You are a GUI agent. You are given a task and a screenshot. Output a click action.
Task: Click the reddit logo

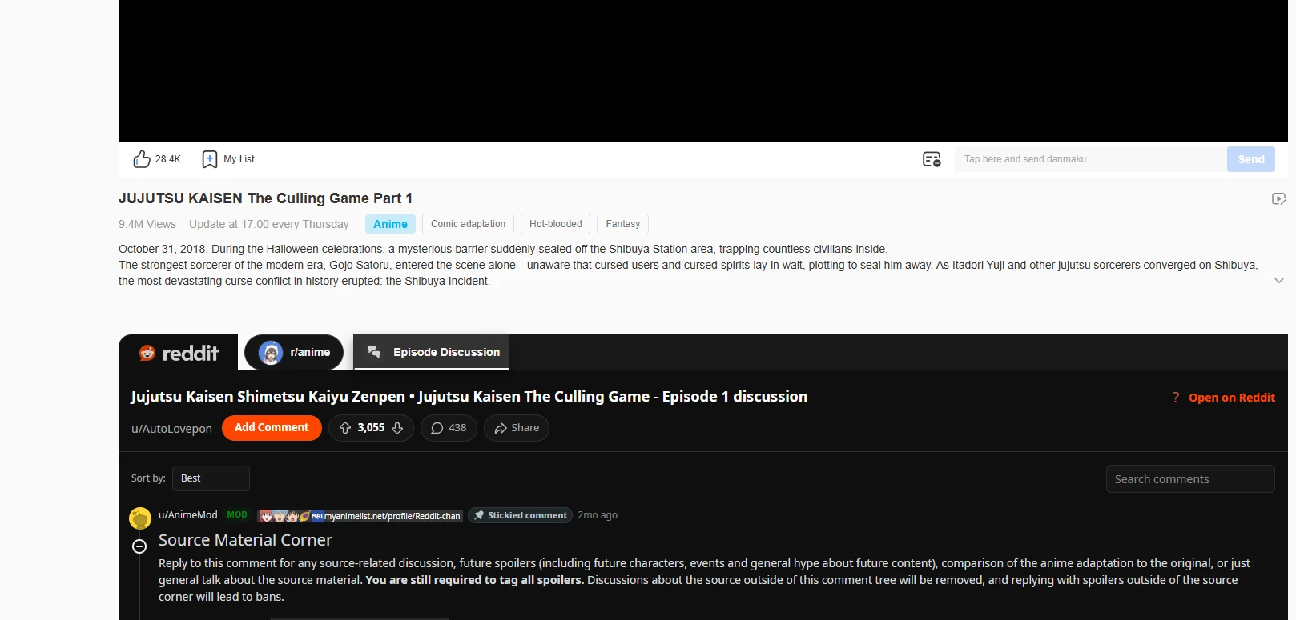click(x=179, y=353)
